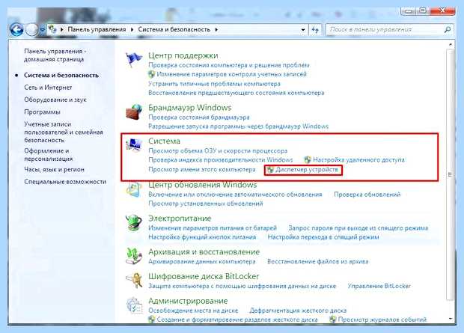Click Настройка перехода в спящий режим
The height and width of the screenshot is (333, 464).
click(x=323, y=237)
